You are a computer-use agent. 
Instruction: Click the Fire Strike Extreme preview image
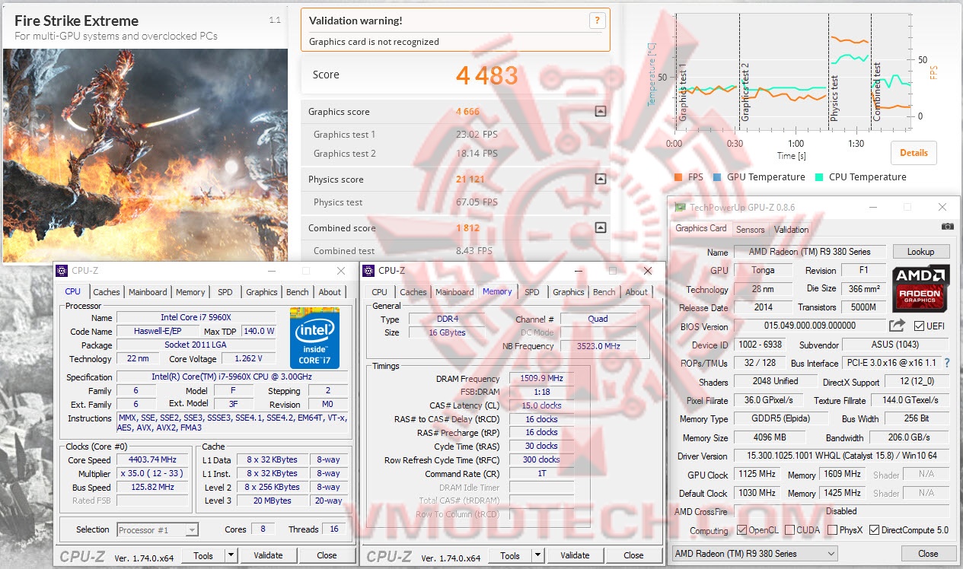tap(145, 155)
